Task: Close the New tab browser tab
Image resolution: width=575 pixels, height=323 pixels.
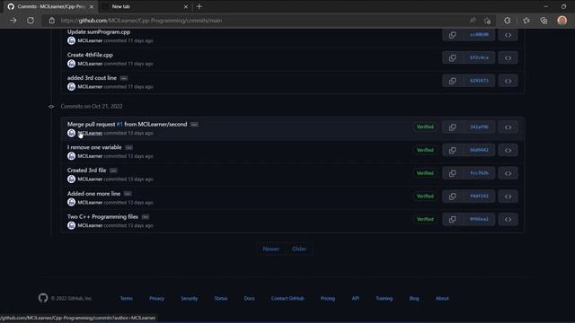Action: (x=186, y=6)
